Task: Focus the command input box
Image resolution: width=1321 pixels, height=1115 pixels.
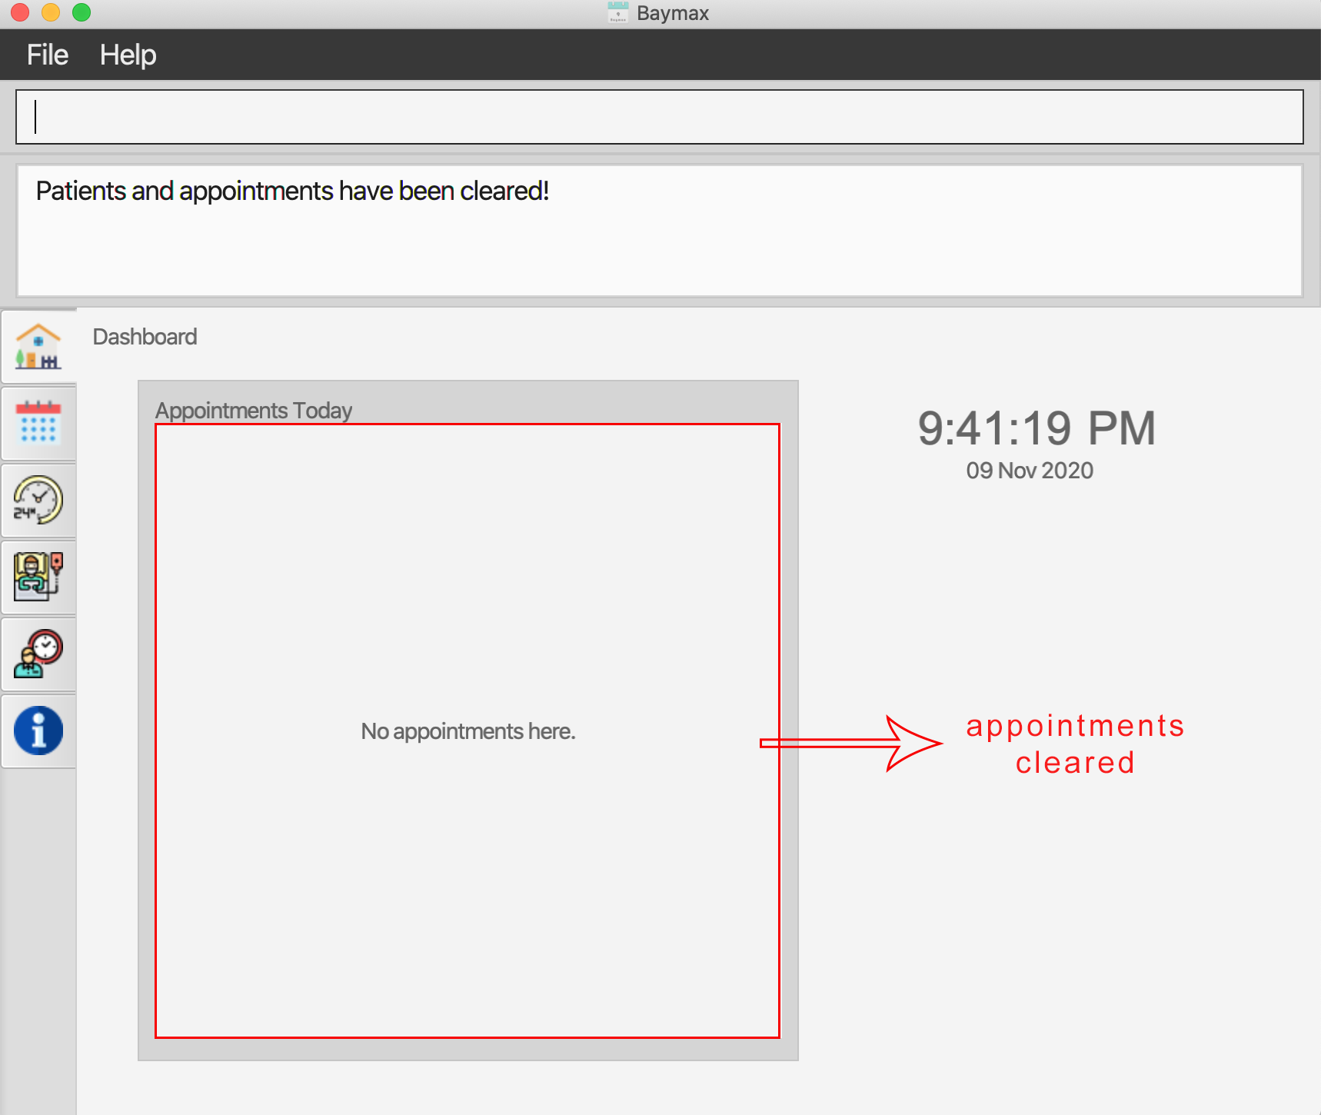Action: click(660, 117)
